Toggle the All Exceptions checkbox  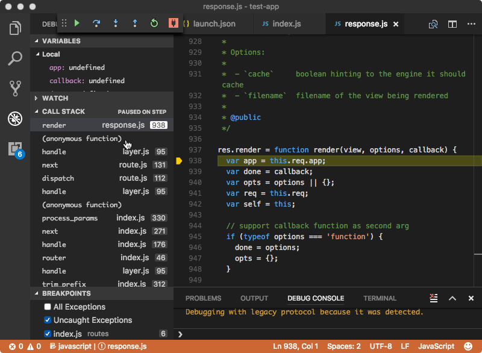click(48, 307)
